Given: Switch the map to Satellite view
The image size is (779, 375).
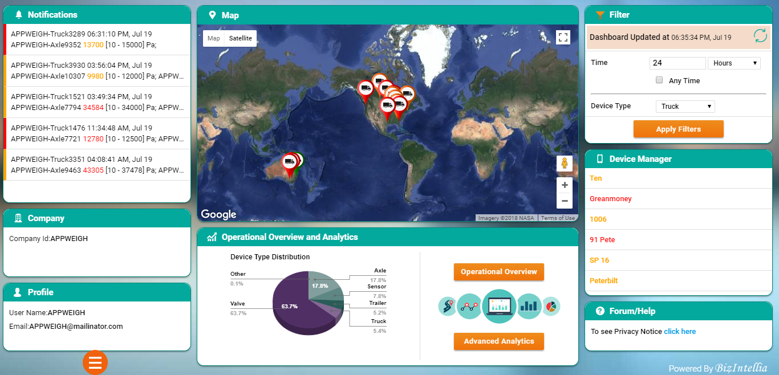Looking at the screenshot, I should pyautogui.click(x=240, y=38).
